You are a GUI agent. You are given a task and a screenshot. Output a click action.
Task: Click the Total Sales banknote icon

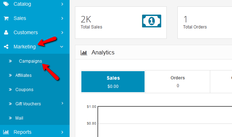151,21
